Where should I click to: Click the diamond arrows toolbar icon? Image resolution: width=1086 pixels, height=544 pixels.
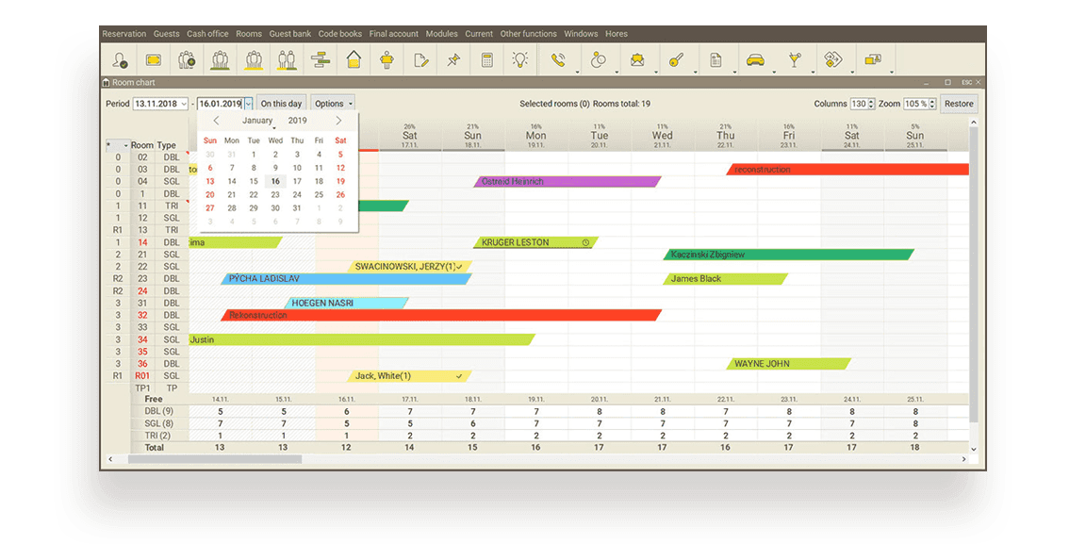833,60
